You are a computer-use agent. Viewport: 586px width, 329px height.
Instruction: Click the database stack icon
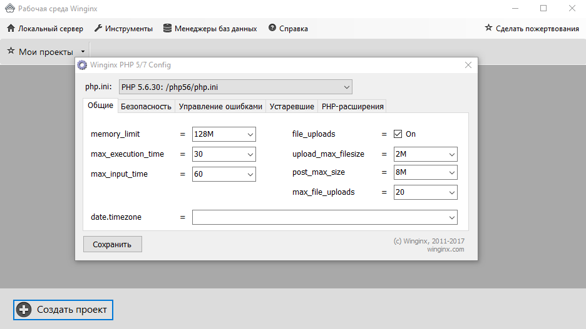[x=167, y=28]
